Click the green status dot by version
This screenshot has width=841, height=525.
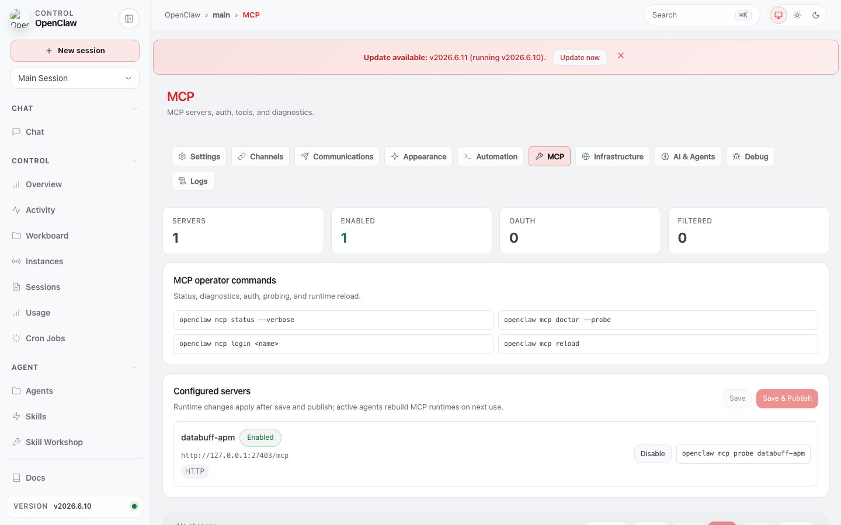[134, 506]
